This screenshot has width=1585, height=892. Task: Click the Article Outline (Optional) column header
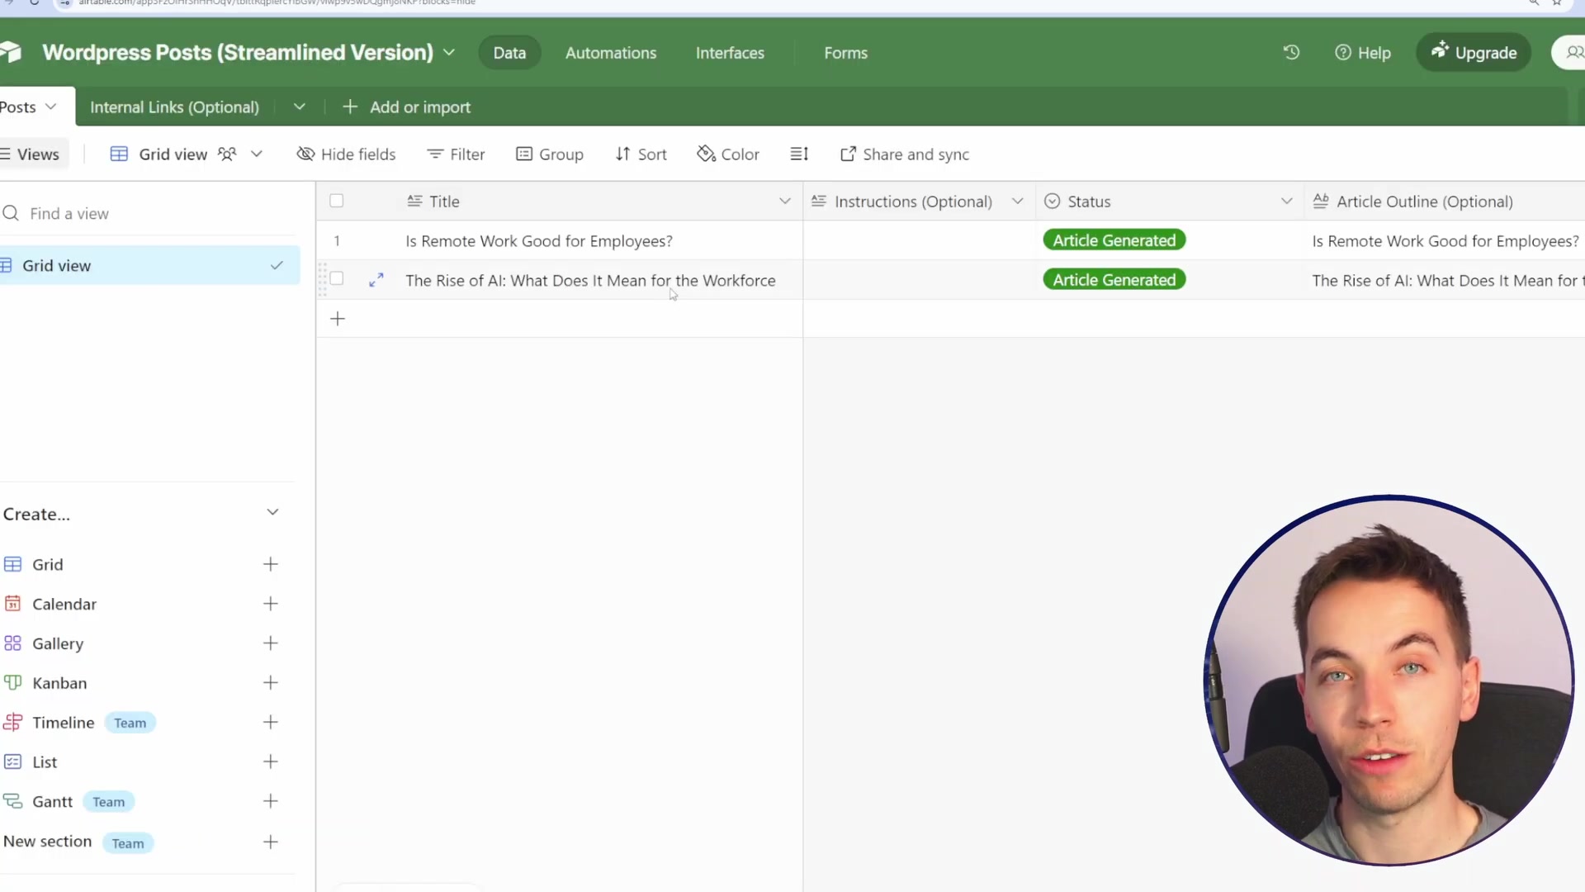pyautogui.click(x=1445, y=202)
